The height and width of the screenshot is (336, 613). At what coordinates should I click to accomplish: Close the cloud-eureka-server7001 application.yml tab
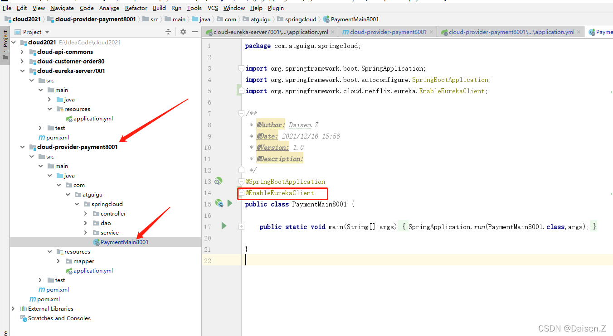point(333,32)
